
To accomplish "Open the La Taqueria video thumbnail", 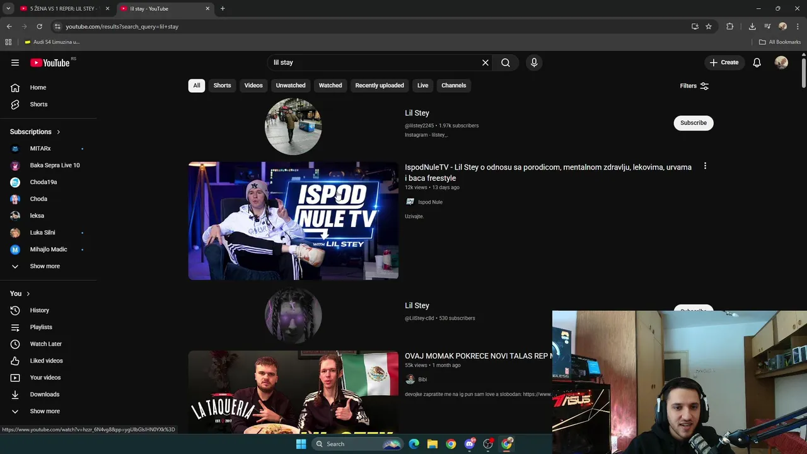I will 293,392.
